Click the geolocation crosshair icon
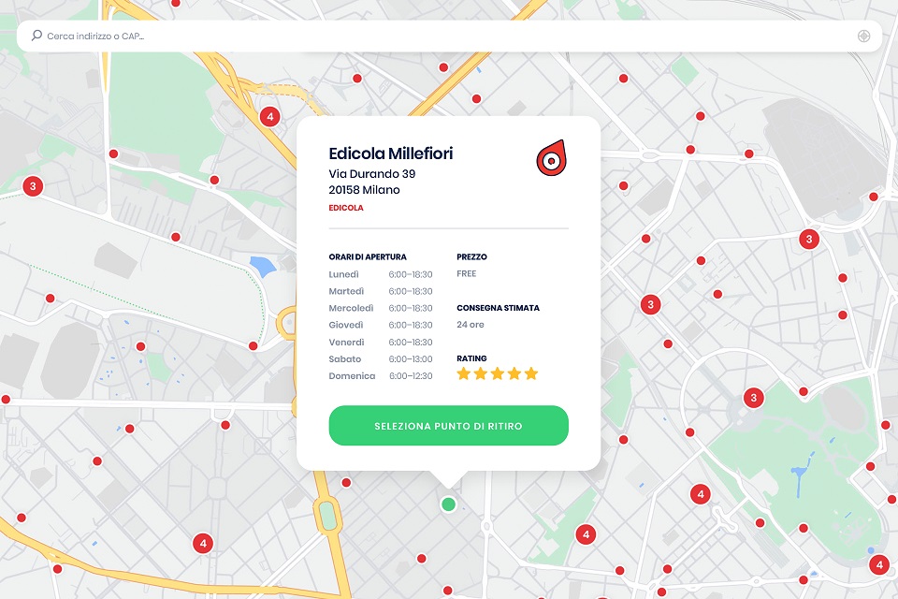 coord(862,36)
